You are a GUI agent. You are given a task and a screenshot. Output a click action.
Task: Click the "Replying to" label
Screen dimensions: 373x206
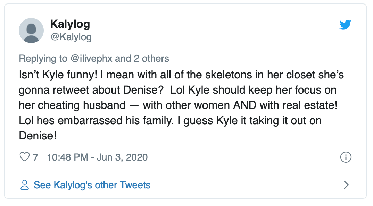pyautogui.click(x=43, y=58)
